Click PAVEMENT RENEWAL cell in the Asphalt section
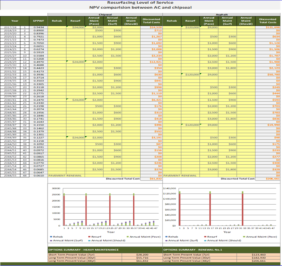Image resolution: width=282 pixels, height=266 pixels. pos(180,175)
